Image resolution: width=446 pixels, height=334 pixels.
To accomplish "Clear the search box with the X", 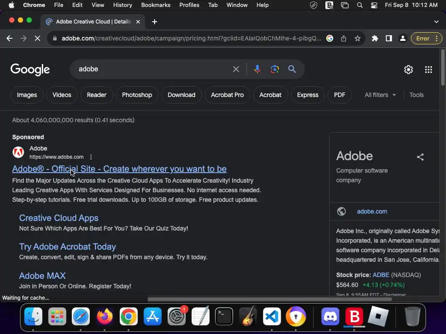I will click(x=236, y=69).
